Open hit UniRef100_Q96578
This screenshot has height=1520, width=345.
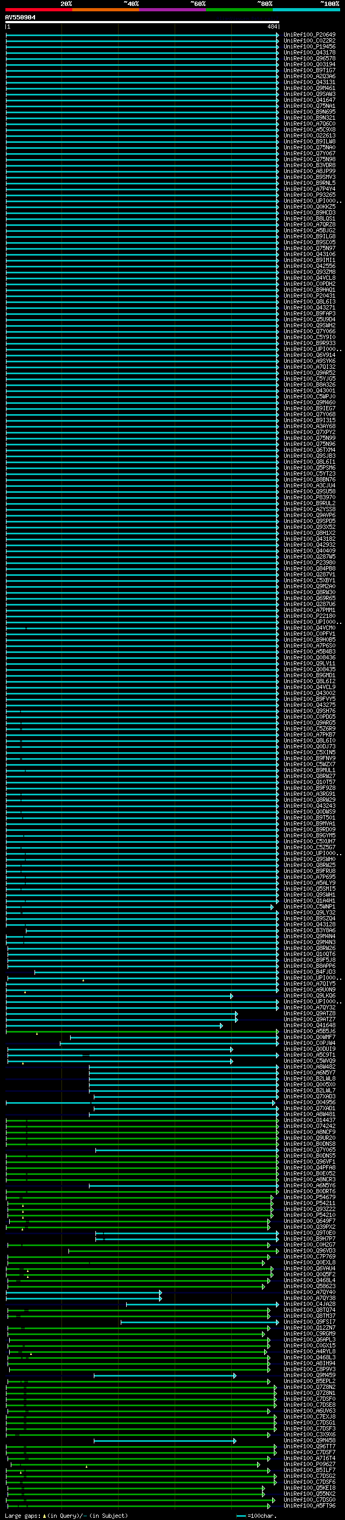click(x=309, y=58)
